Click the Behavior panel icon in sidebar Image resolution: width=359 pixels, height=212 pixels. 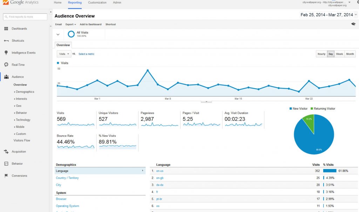6,164
